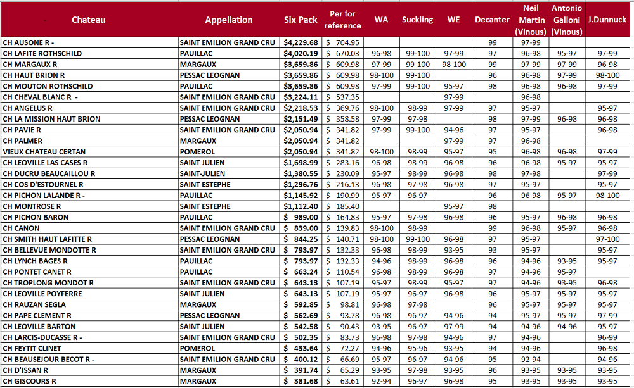Click the Neil Martin (Vinous) header
Image resolution: width=634 pixels, height=388 pixels.
click(531, 20)
